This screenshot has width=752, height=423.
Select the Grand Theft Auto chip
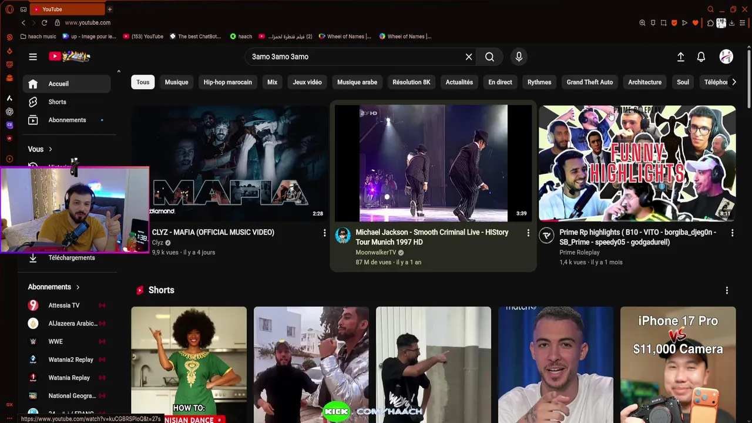pyautogui.click(x=589, y=82)
